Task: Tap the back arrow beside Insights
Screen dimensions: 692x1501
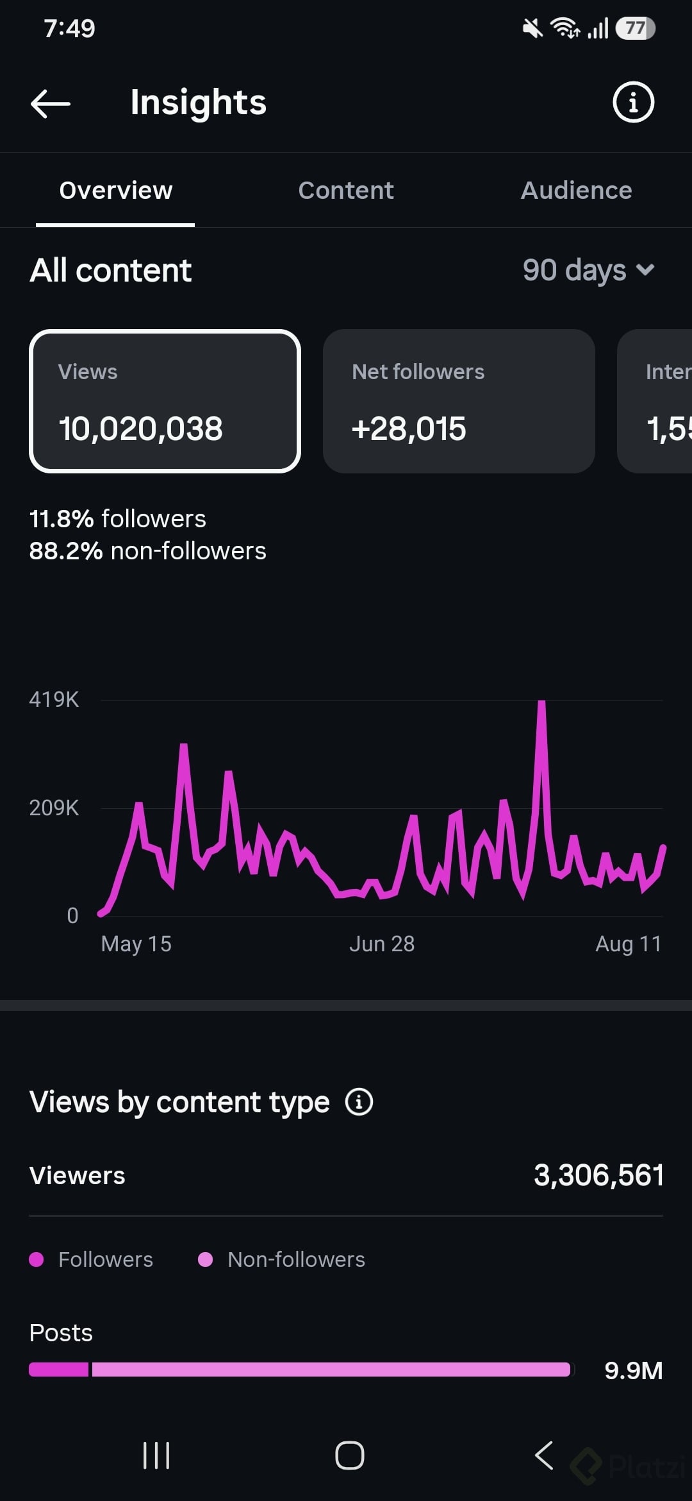Action: coord(51,103)
